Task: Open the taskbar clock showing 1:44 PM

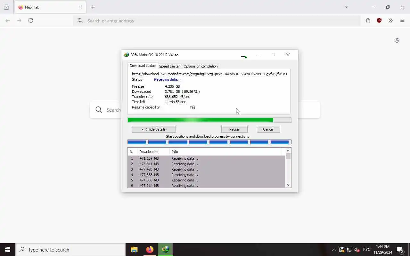Action: (383, 250)
